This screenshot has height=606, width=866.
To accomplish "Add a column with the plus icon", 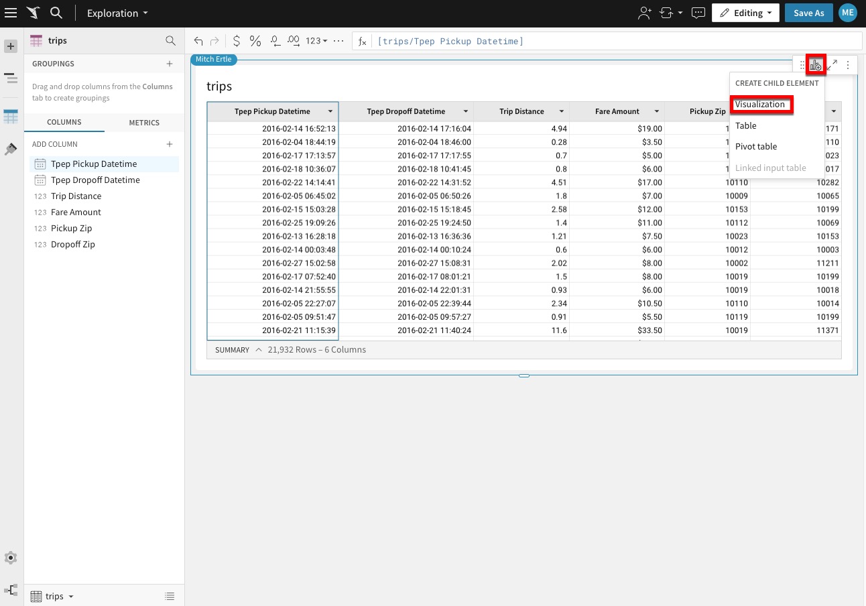I will (x=170, y=144).
